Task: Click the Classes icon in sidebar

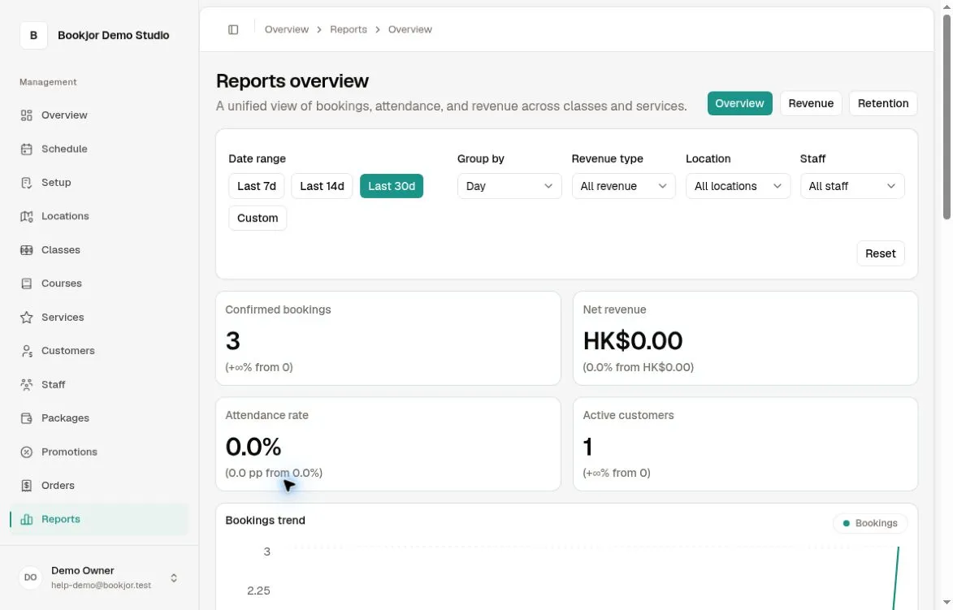Action: [x=26, y=249]
